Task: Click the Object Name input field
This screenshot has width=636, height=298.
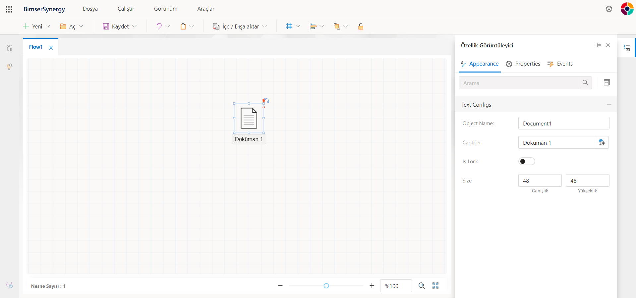Action: [563, 124]
